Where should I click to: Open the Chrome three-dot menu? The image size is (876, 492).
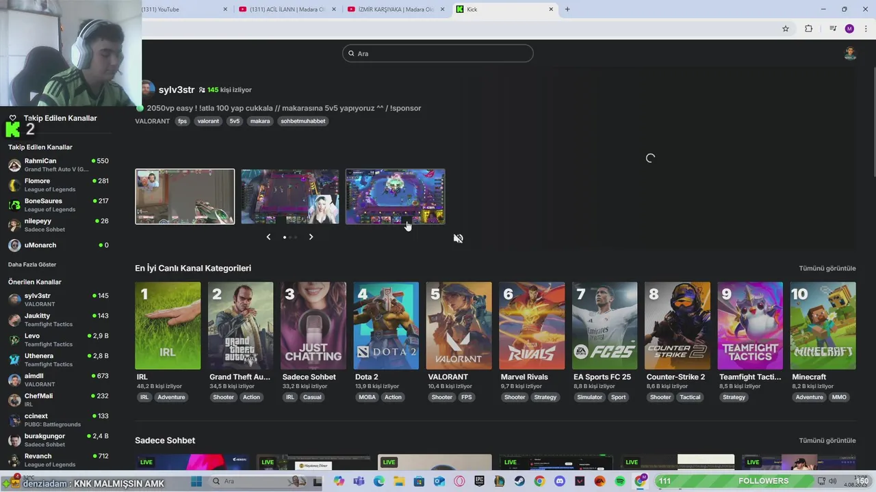click(866, 29)
